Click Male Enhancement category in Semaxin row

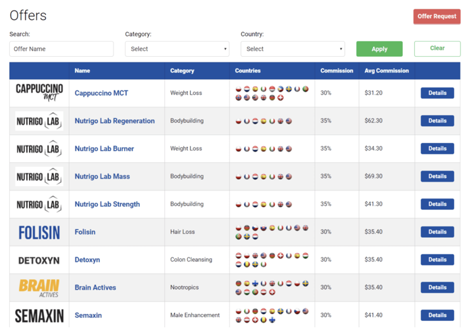[195, 315]
